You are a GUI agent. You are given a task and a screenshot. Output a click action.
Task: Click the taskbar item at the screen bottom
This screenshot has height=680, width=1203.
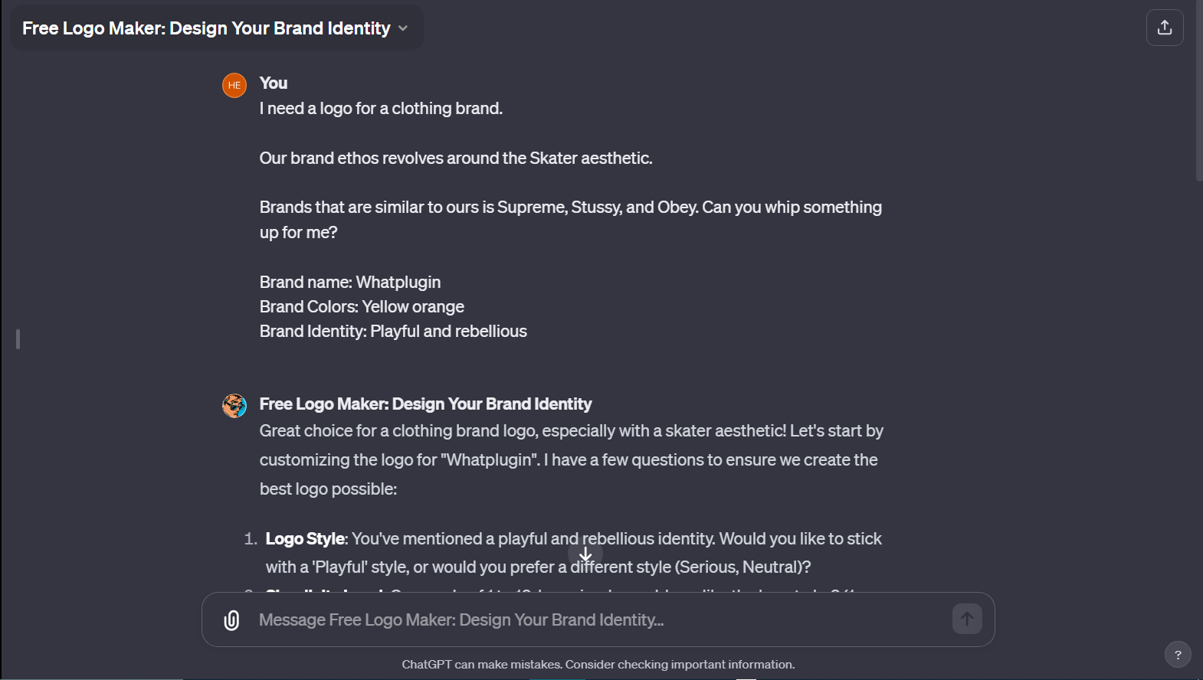pyautogui.click(x=557, y=677)
